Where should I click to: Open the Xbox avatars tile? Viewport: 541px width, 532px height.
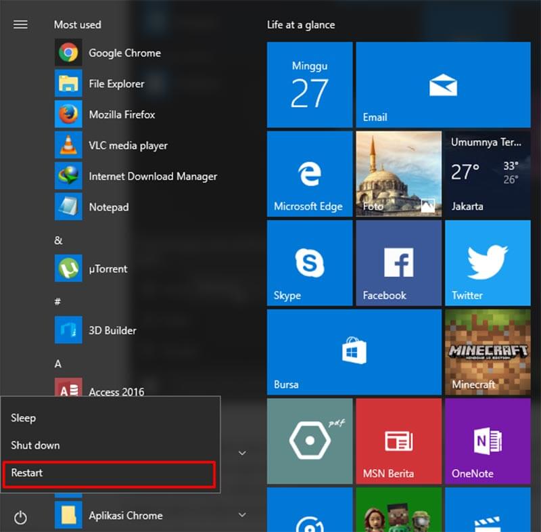[398, 510]
